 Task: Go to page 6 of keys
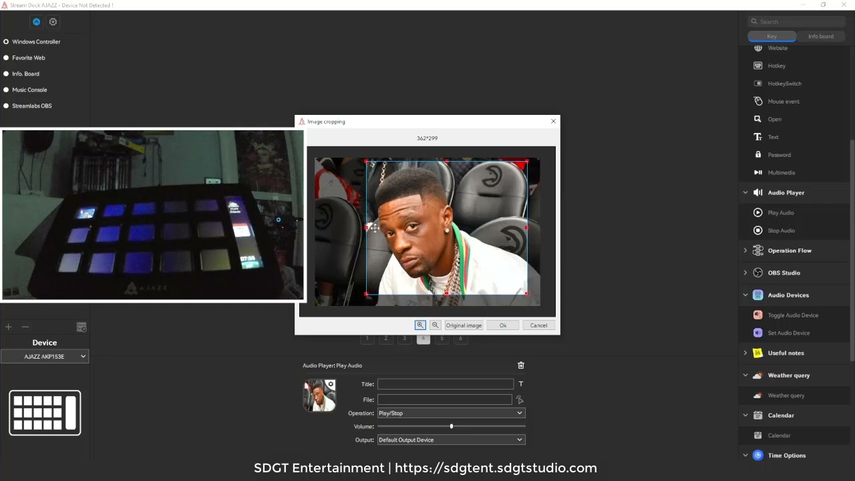click(x=460, y=339)
